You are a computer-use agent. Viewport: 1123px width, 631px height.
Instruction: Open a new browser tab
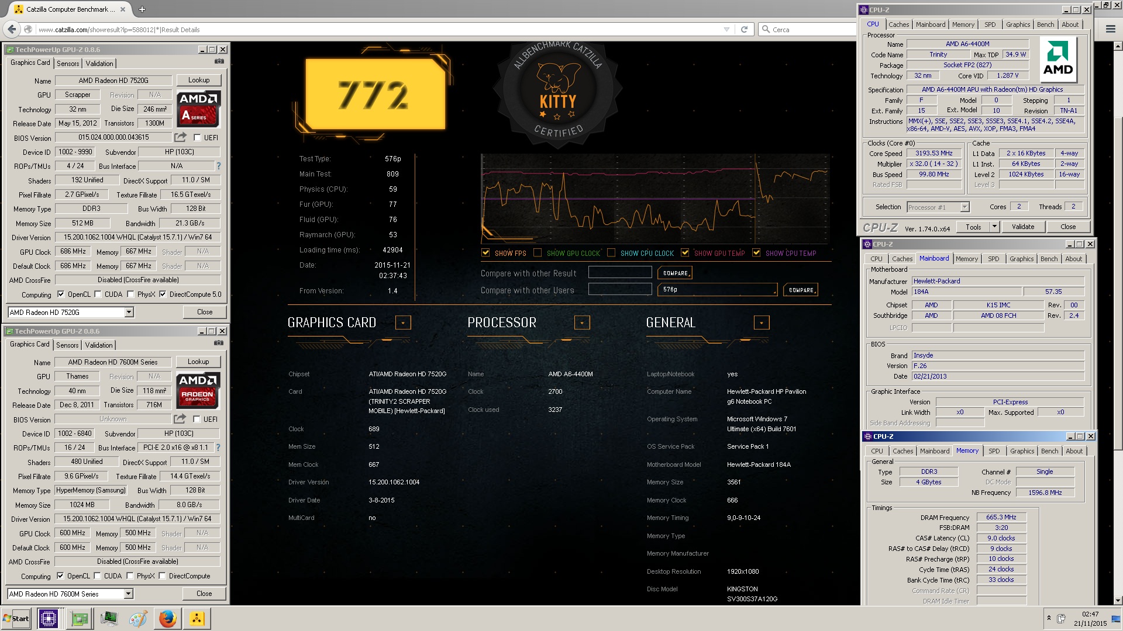pos(142,9)
